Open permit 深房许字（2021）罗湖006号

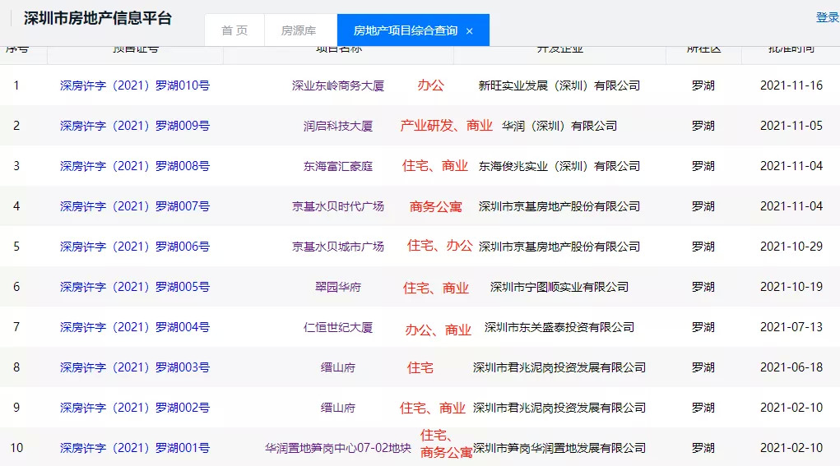pos(135,247)
